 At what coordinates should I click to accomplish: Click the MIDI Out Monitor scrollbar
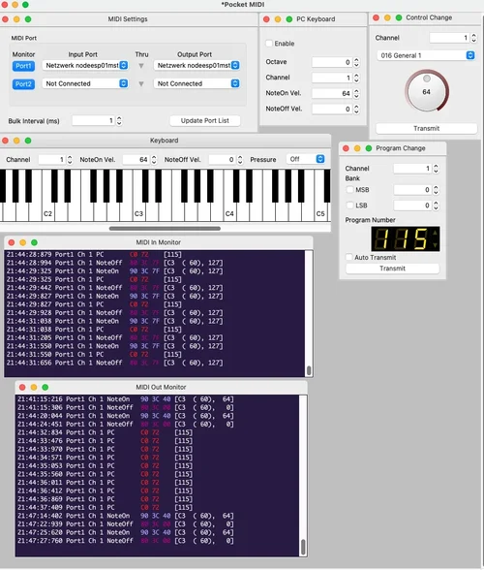click(303, 547)
